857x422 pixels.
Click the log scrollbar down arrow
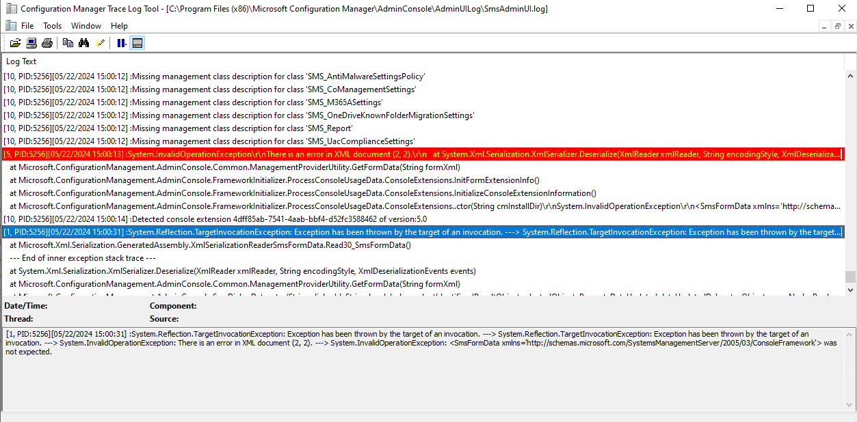[x=850, y=289]
